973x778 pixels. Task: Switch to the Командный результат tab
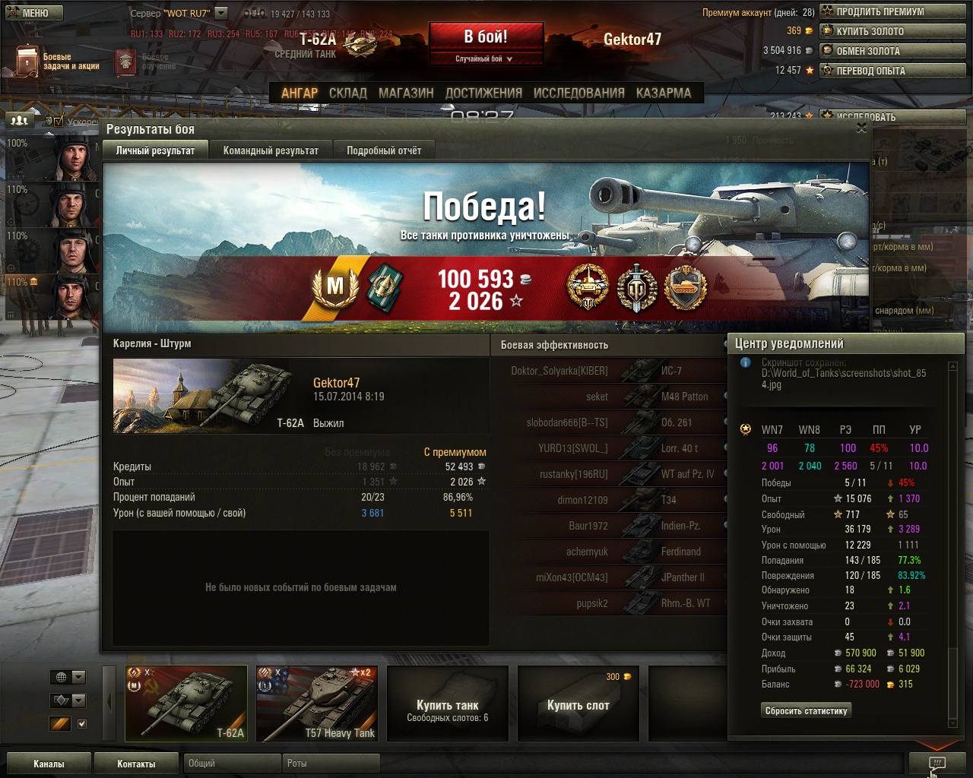pos(271,150)
